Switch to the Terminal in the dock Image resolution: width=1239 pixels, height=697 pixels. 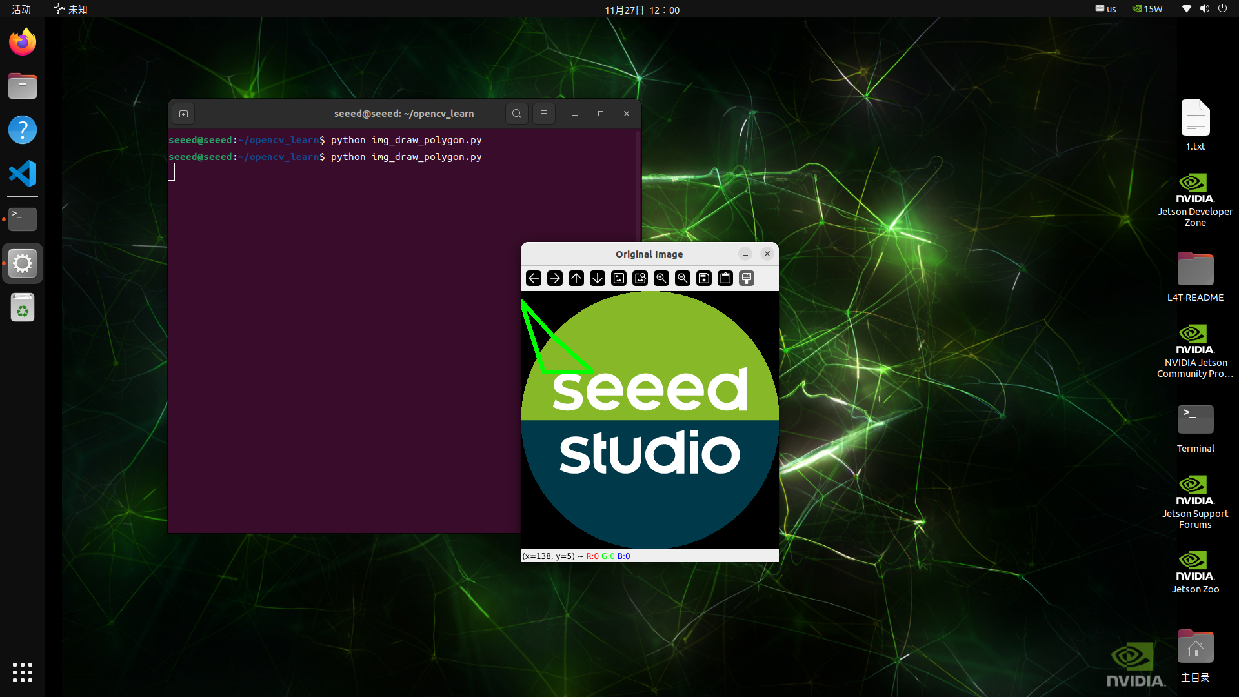click(23, 219)
